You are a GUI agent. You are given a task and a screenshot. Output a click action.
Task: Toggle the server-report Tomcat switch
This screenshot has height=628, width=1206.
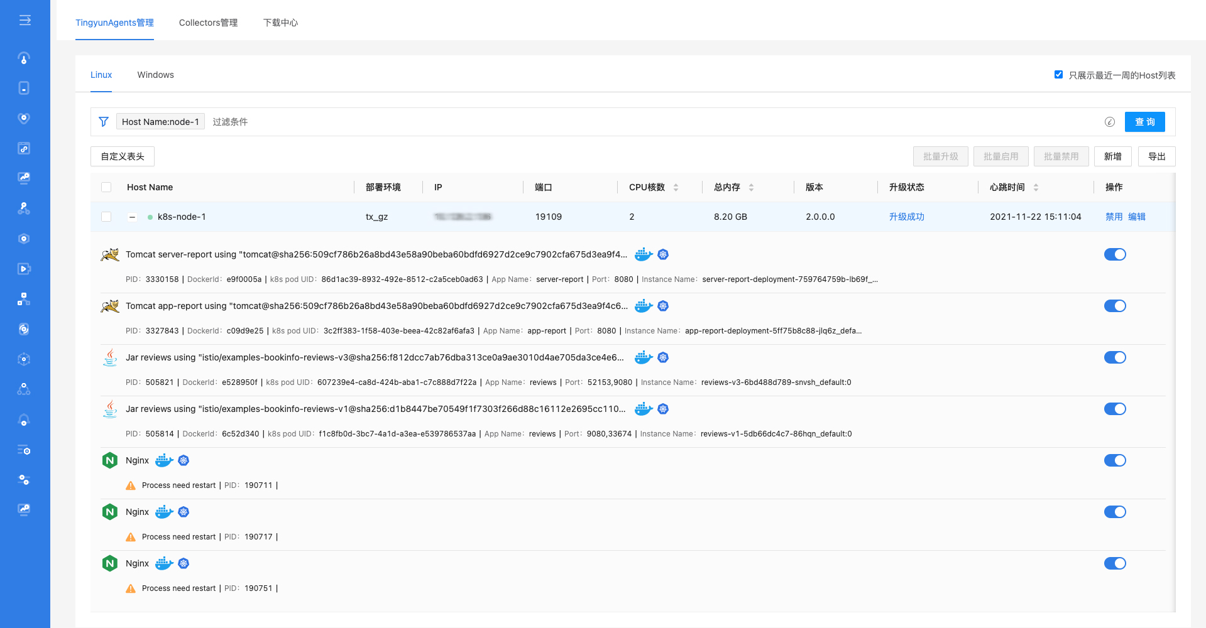click(1115, 254)
